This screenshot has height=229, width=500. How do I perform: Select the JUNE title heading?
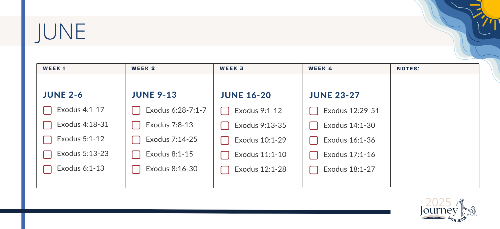(x=60, y=32)
